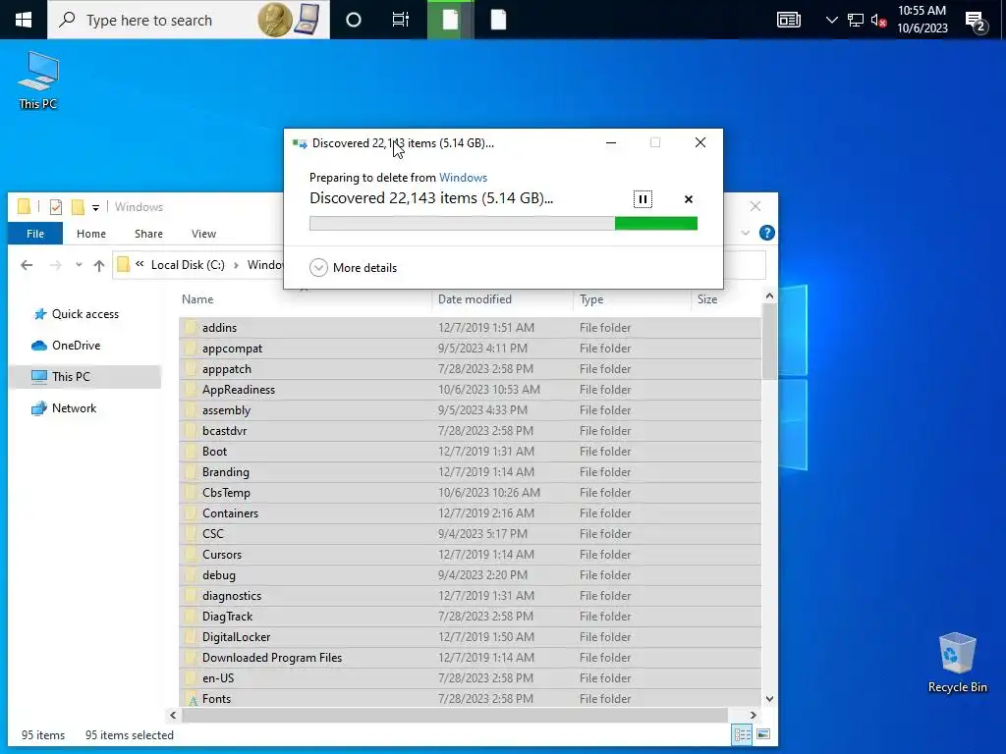
Task: Open the Windows Start menu
Action: point(24,20)
